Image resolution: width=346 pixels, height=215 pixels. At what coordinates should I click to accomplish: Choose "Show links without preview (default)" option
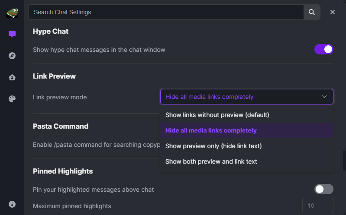(x=217, y=115)
